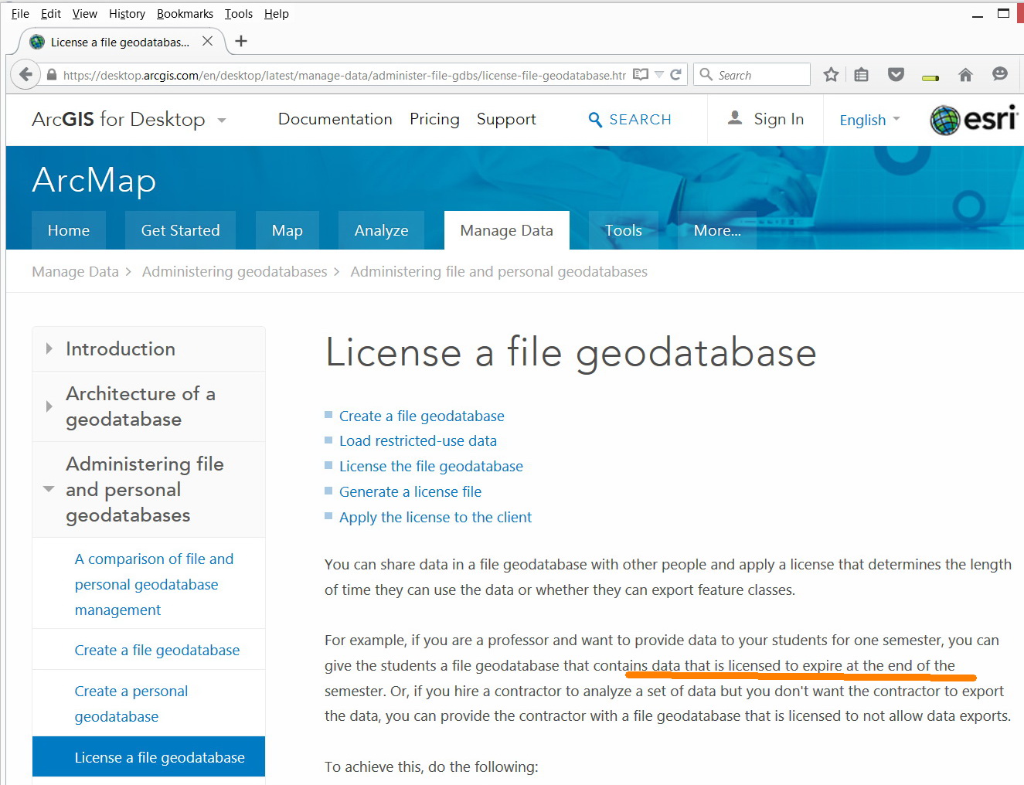This screenshot has width=1024, height=785.
Task: Select the Manage Data tab
Action: pos(506,230)
